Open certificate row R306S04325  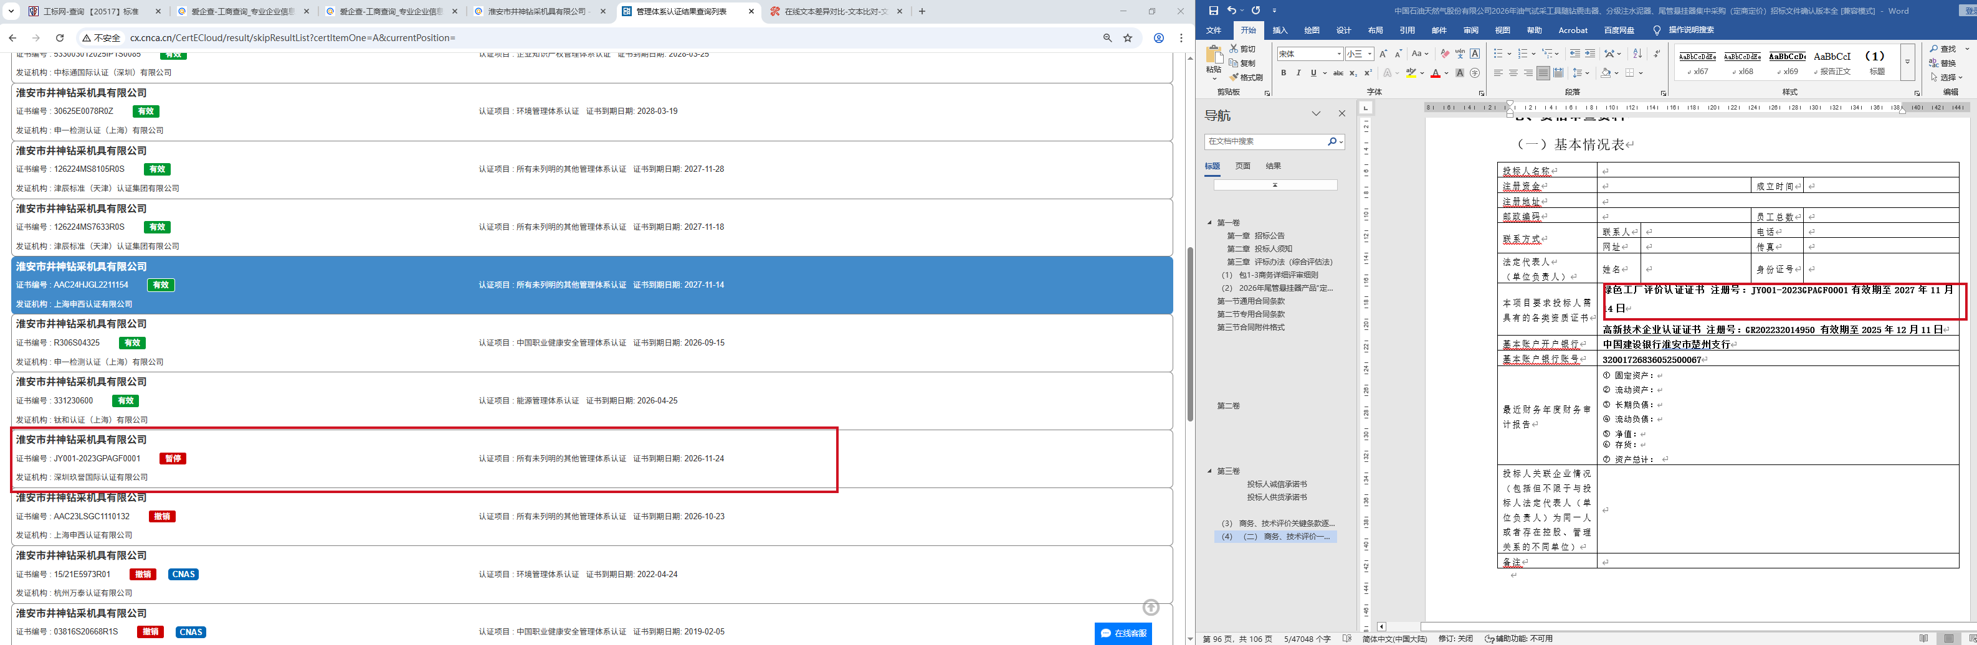pyautogui.click(x=592, y=343)
